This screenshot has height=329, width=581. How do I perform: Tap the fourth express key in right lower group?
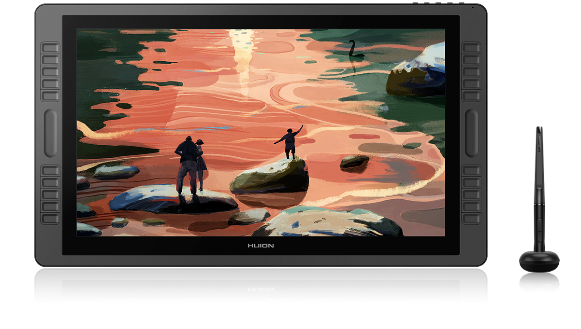(471, 206)
